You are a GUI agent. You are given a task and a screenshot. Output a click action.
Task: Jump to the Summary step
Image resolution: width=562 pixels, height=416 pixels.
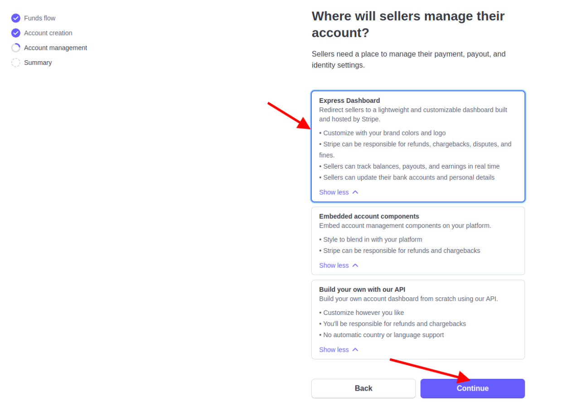[38, 63]
